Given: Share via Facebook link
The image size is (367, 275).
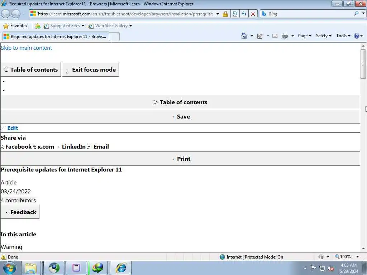Looking at the screenshot, I should [x=18, y=146].
